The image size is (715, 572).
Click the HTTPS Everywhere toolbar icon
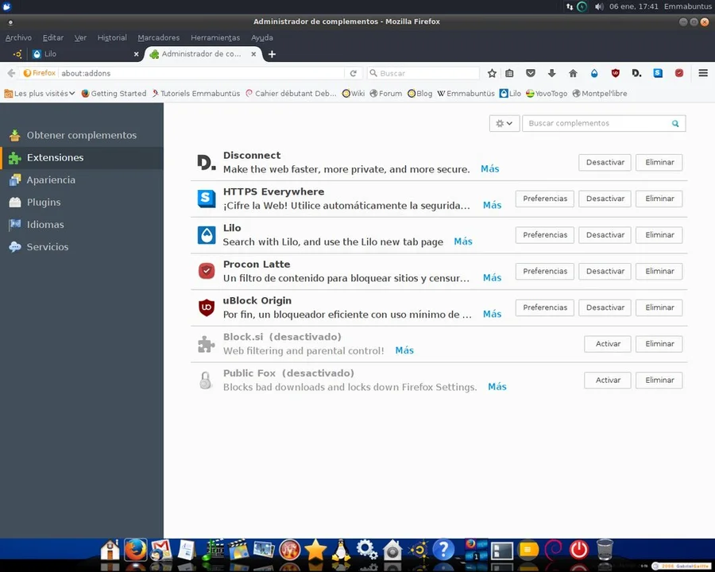tap(658, 73)
